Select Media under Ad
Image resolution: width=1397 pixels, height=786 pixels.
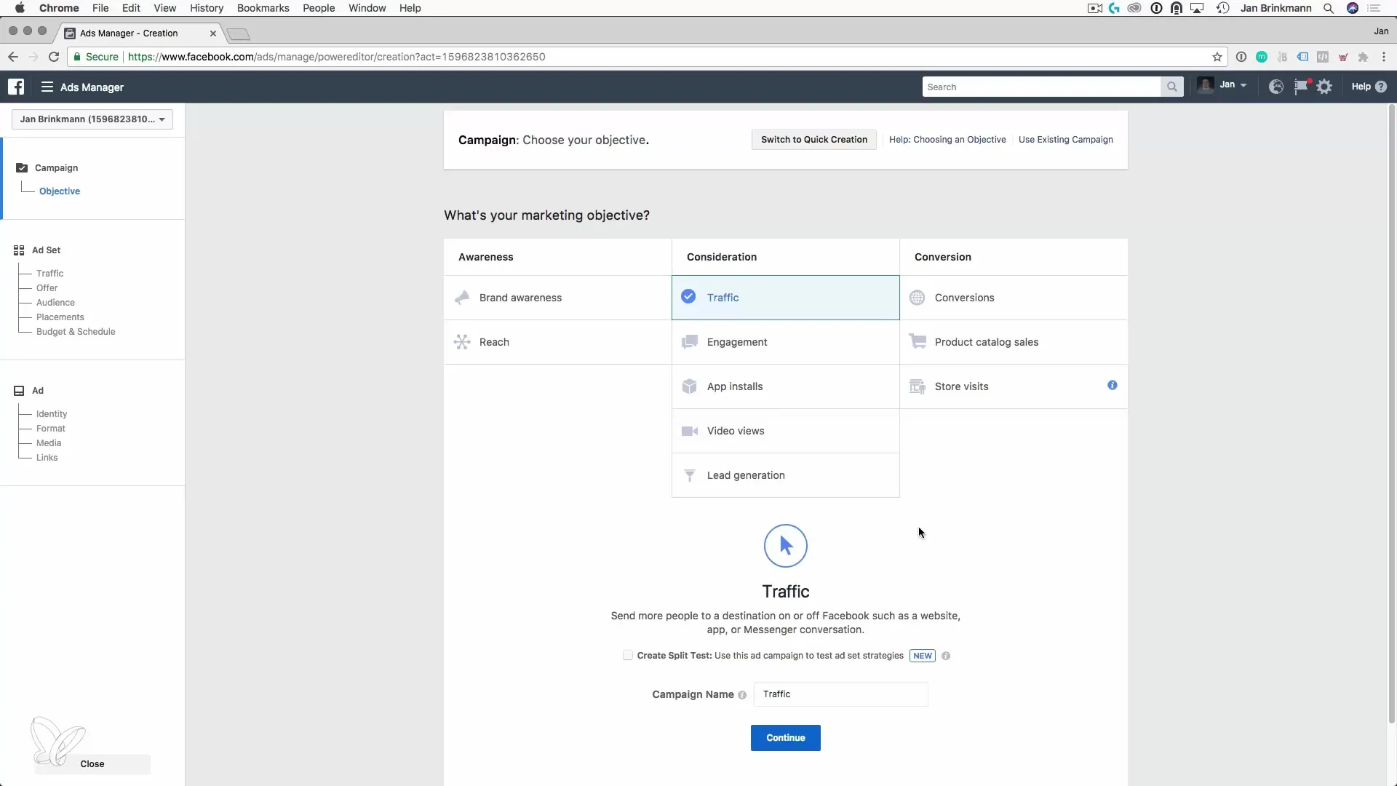pyautogui.click(x=49, y=443)
